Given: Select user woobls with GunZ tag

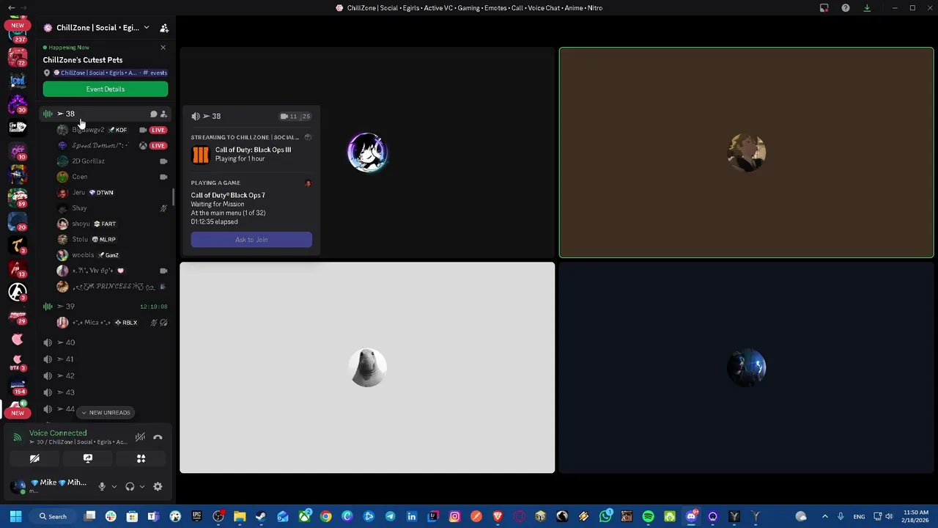Looking at the screenshot, I should click(112, 255).
